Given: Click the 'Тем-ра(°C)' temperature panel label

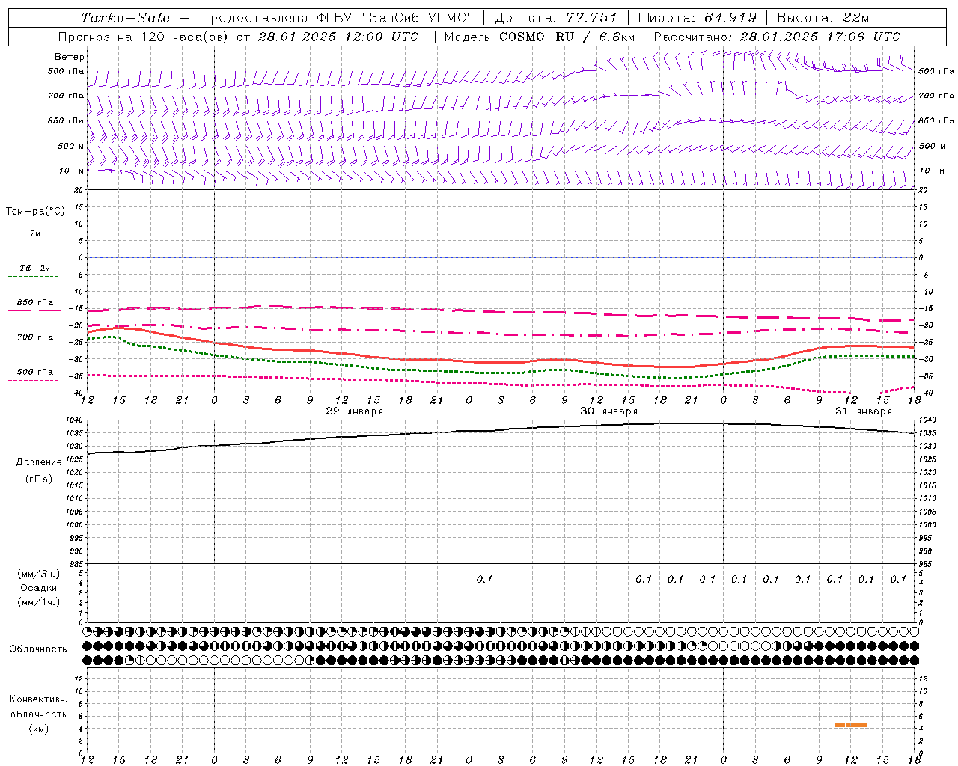Looking at the screenshot, I should click(35, 212).
